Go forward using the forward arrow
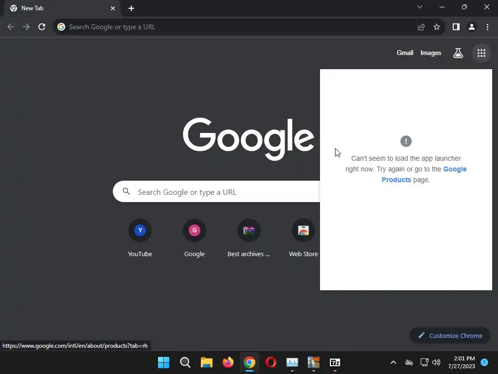 [x=26, y=27]
